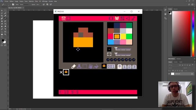Image resolution: width=196 pixels, height=110 pixels.
Task: Open the Calque menu
Action: coord(21,1)
